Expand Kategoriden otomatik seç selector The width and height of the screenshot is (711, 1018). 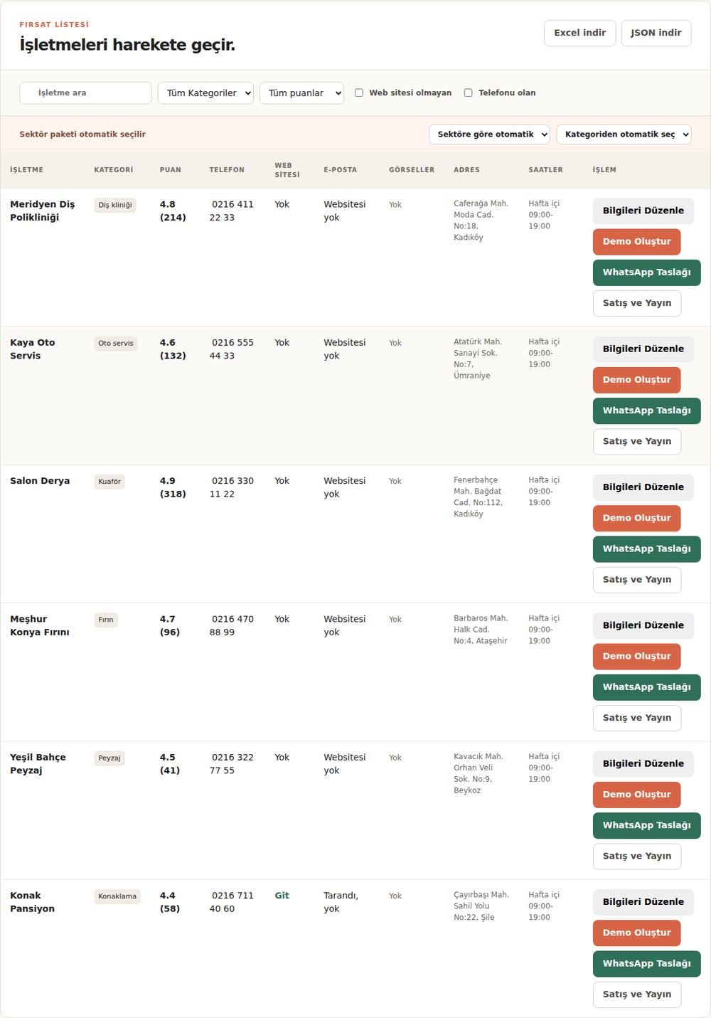[624, 134]
